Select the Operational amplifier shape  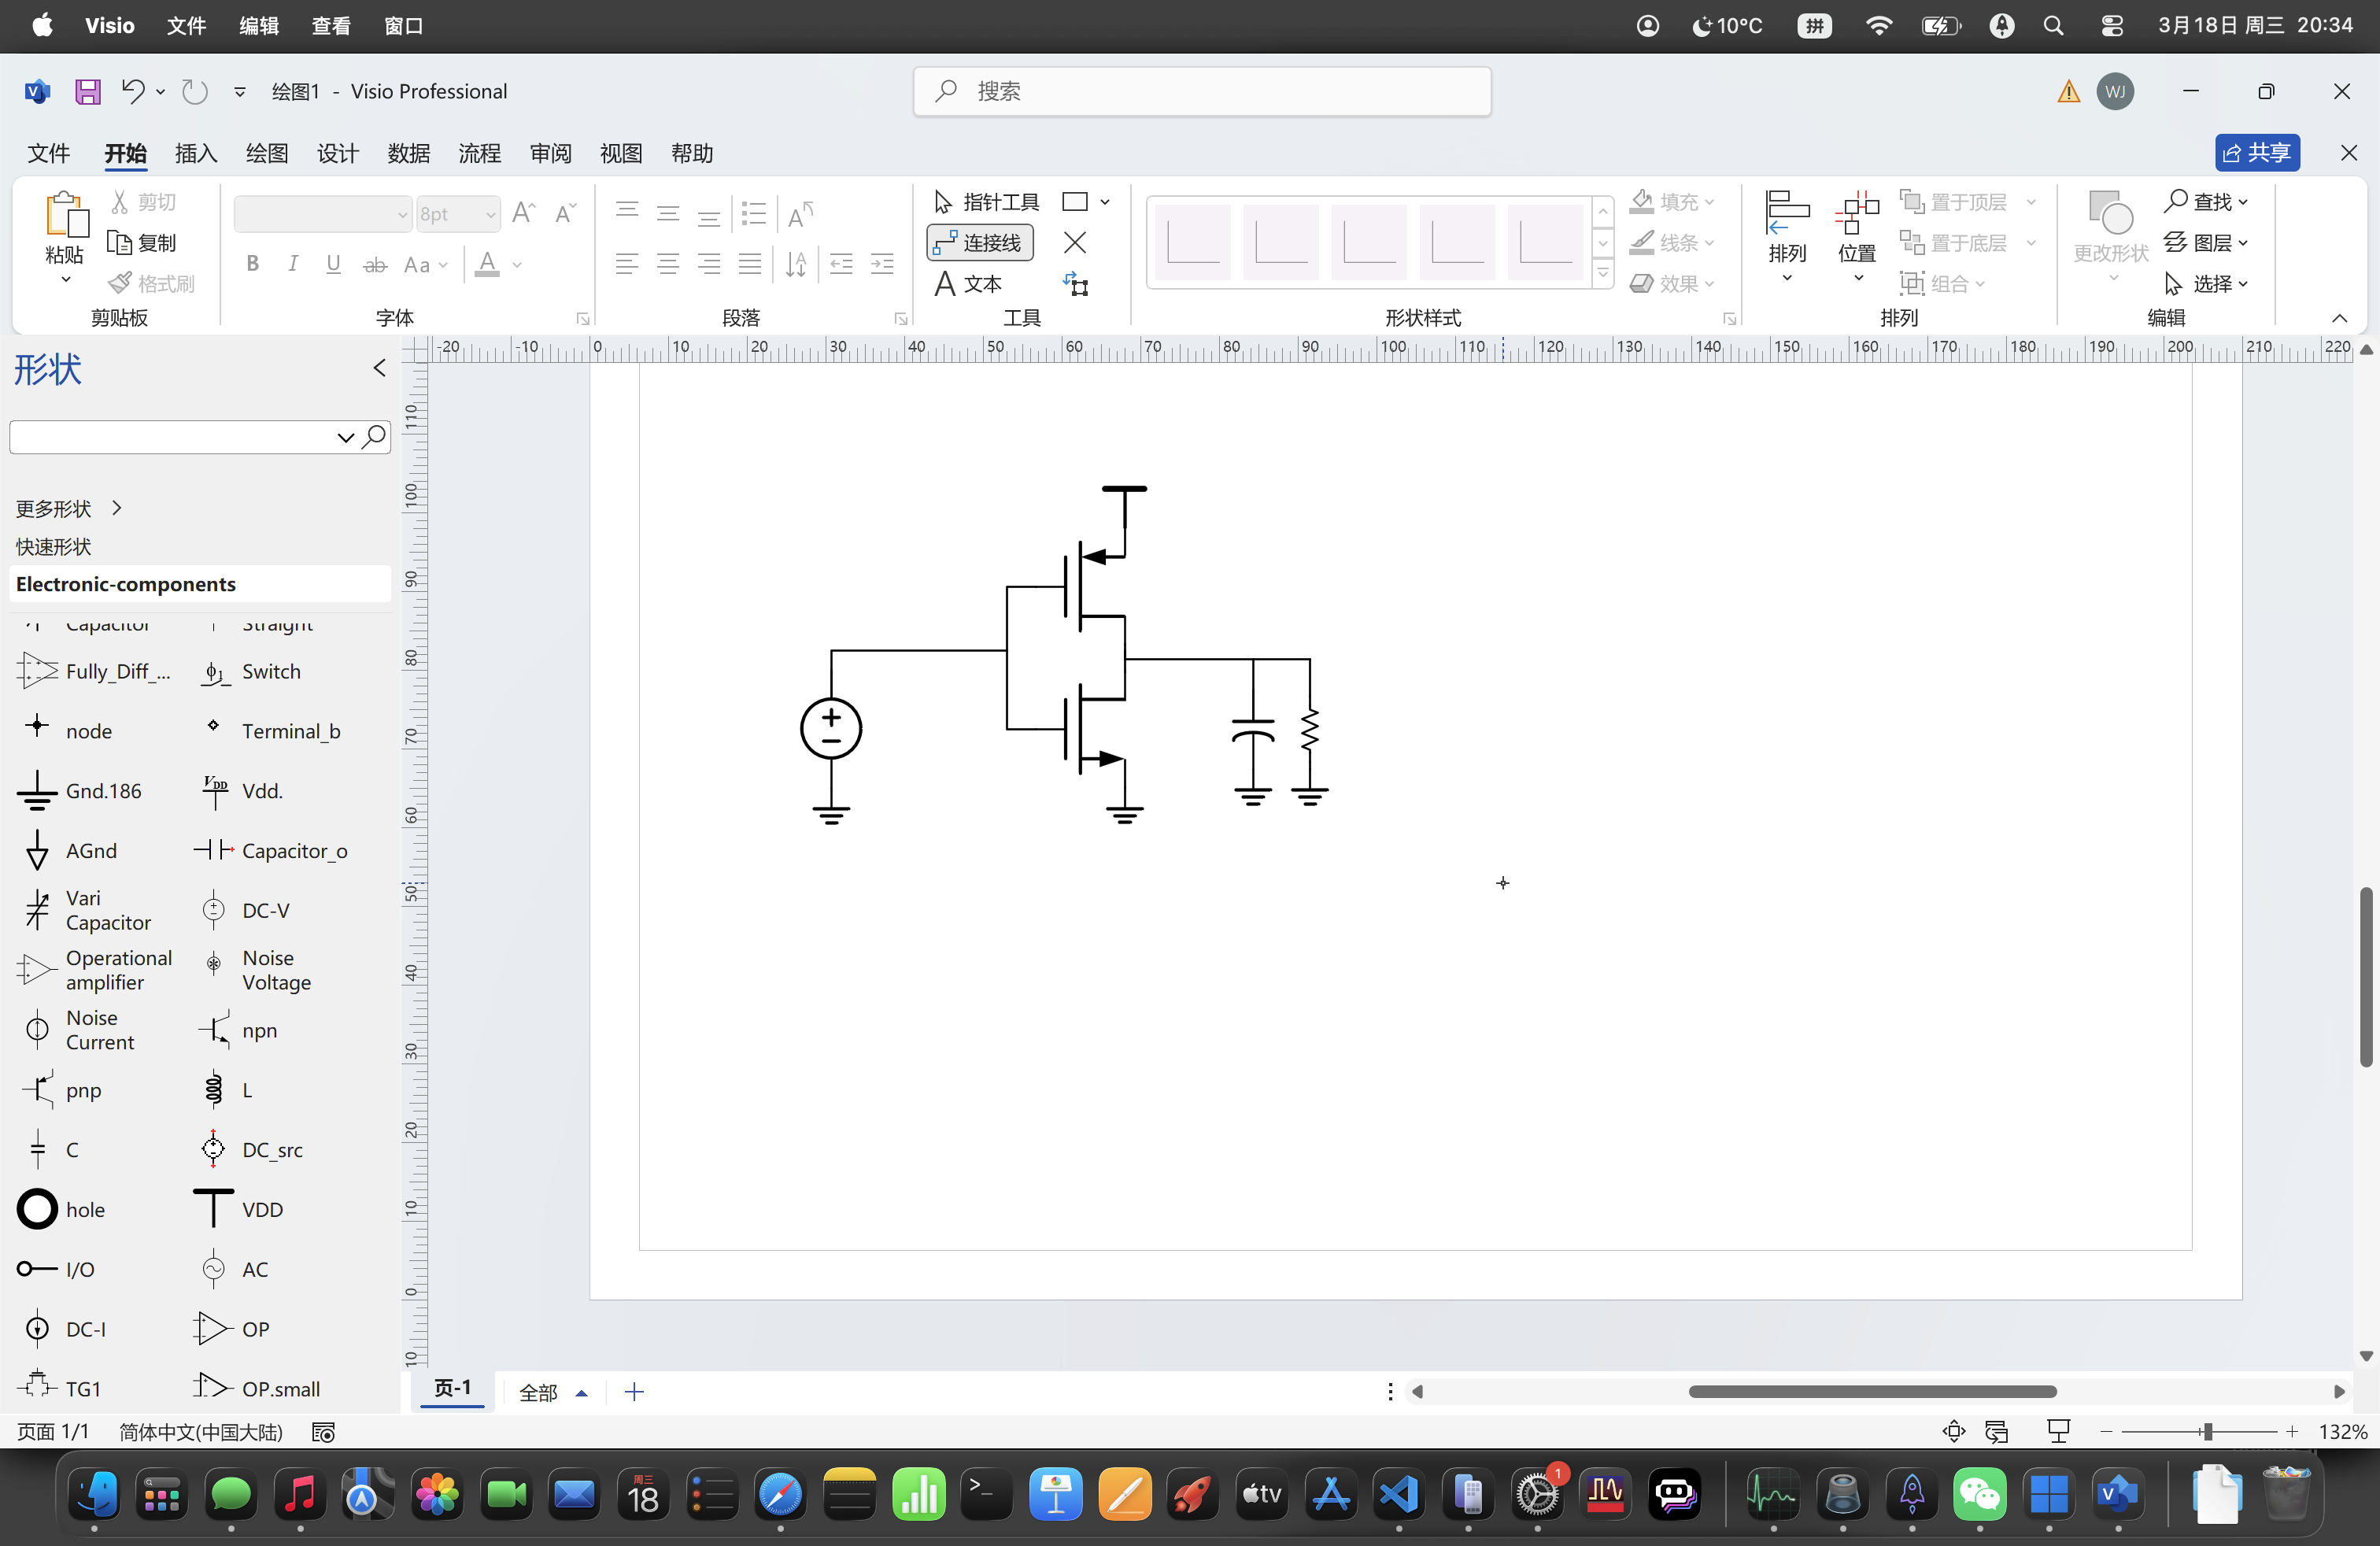[x=97, y=970]
